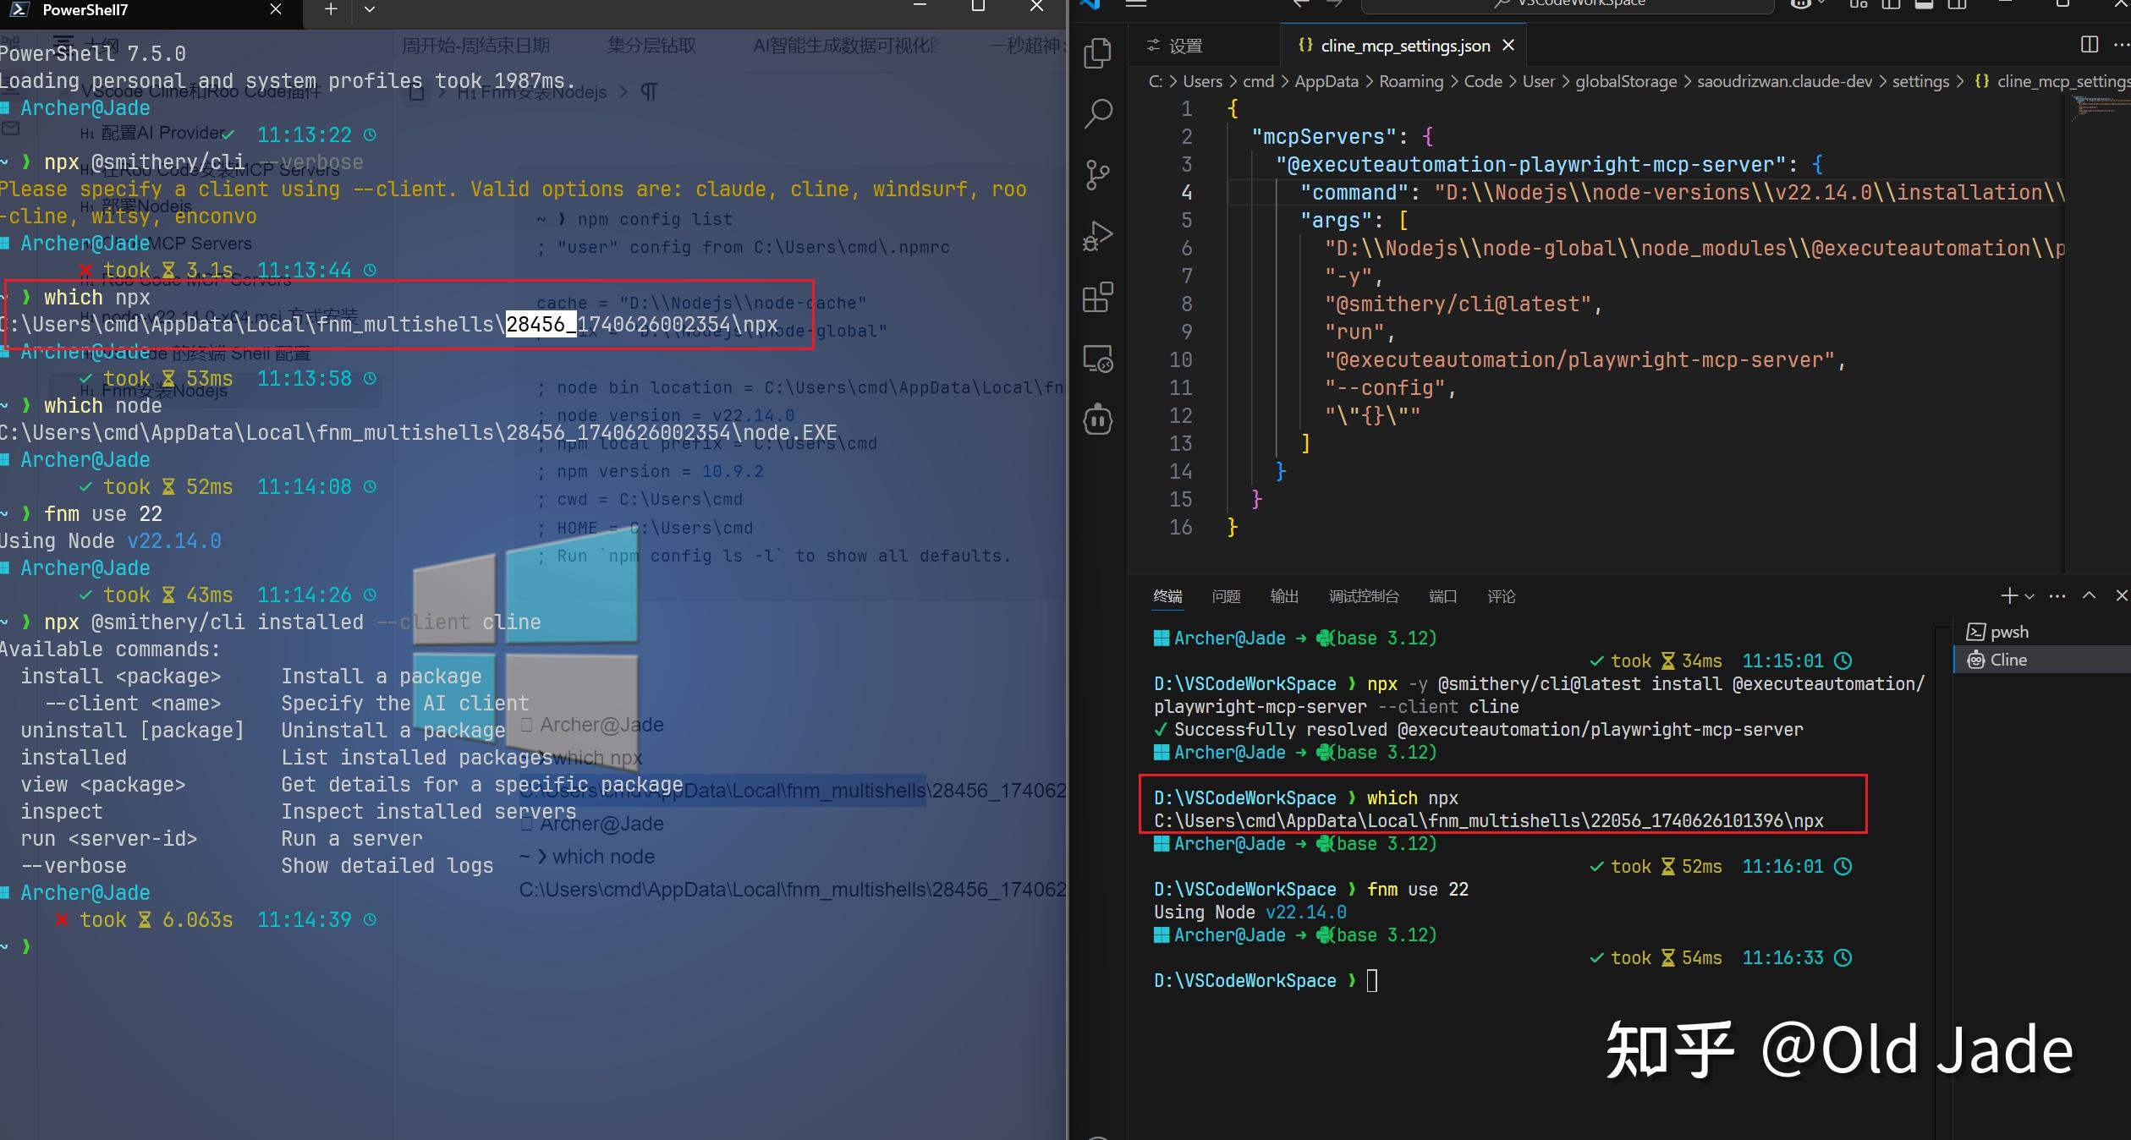Split the editor with the split icon
Viewport: 2131px width, 1140px height.
pos(2090,45)
